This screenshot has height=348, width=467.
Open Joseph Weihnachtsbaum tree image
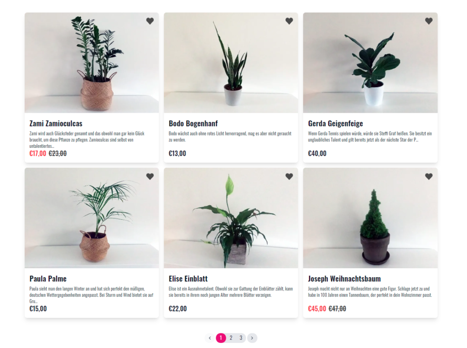coord(370,218)
